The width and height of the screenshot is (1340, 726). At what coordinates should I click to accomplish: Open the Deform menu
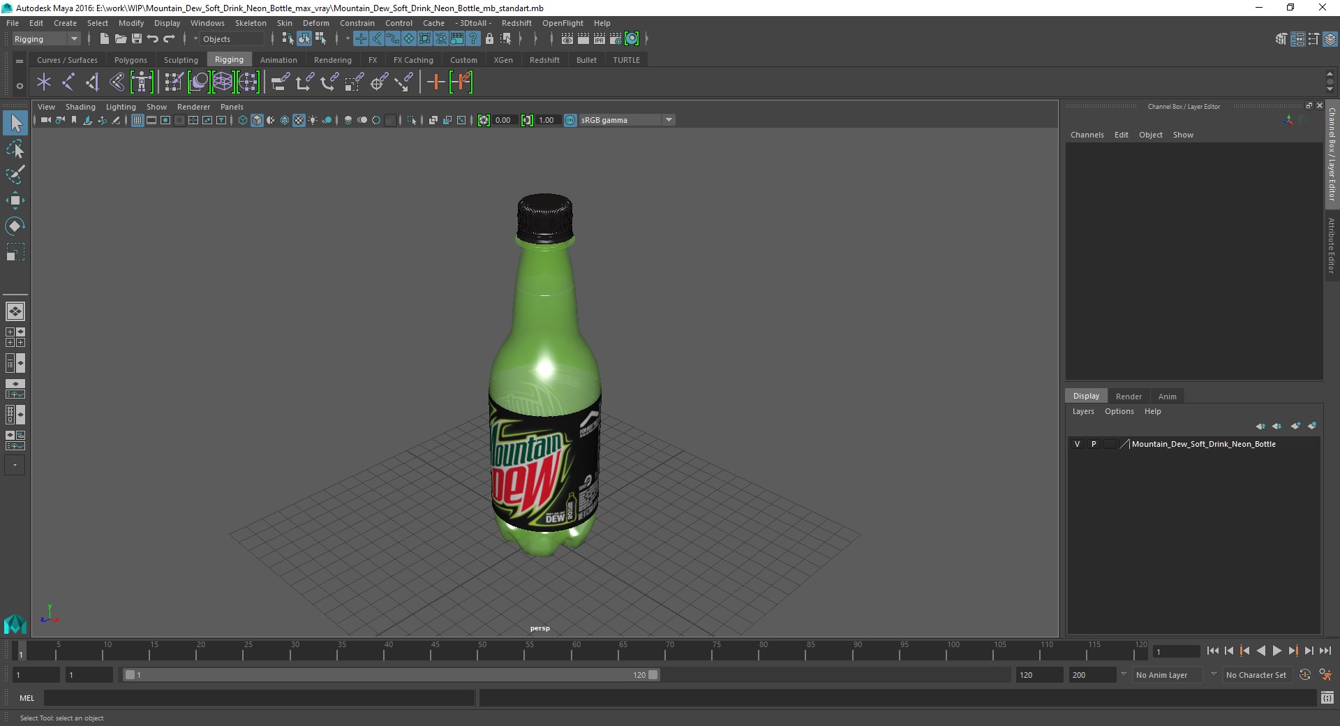(x=316, y=23)
